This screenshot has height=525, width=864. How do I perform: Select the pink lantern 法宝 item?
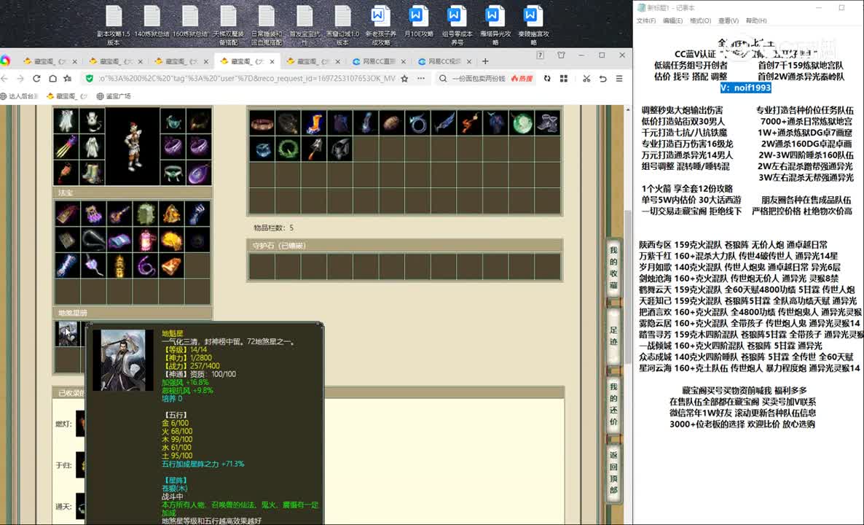tap(146, 241)
